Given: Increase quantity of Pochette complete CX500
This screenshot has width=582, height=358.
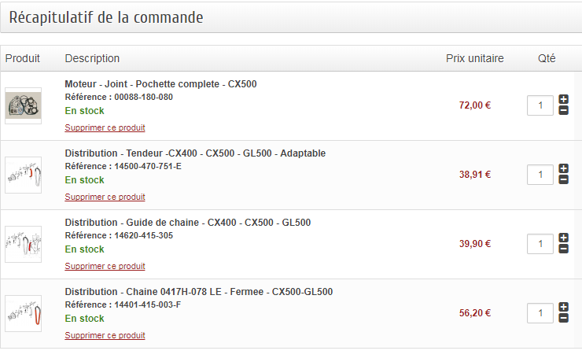Looking at the screenshot, I should pos(563,99).
